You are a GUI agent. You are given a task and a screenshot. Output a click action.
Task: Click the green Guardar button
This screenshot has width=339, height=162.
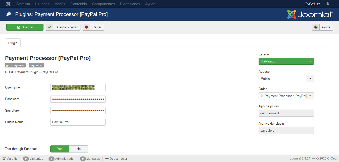25,27
